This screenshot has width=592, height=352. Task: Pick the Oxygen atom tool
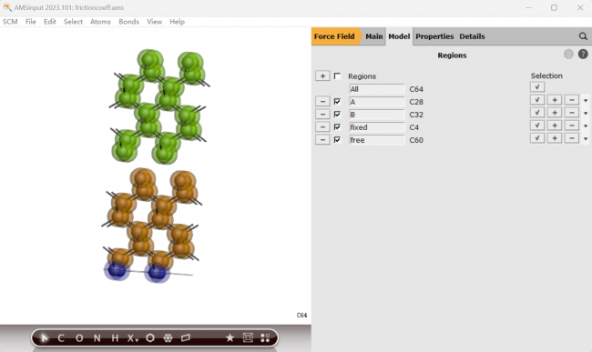click(79, 338)
